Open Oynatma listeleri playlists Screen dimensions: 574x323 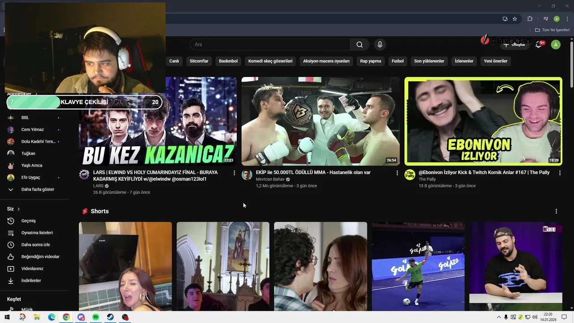34,233
